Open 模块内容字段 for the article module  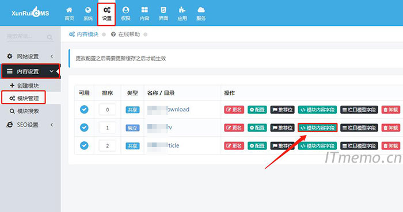[318, 146]
